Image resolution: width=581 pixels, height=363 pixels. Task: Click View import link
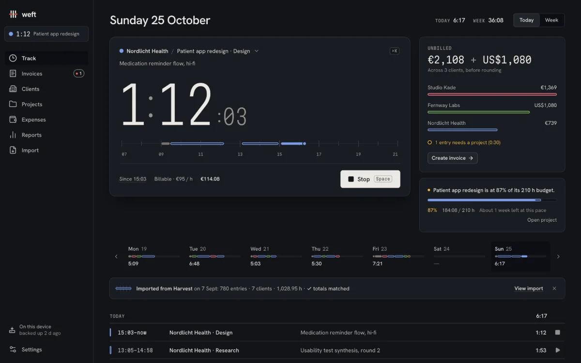(x=529, y=288)
